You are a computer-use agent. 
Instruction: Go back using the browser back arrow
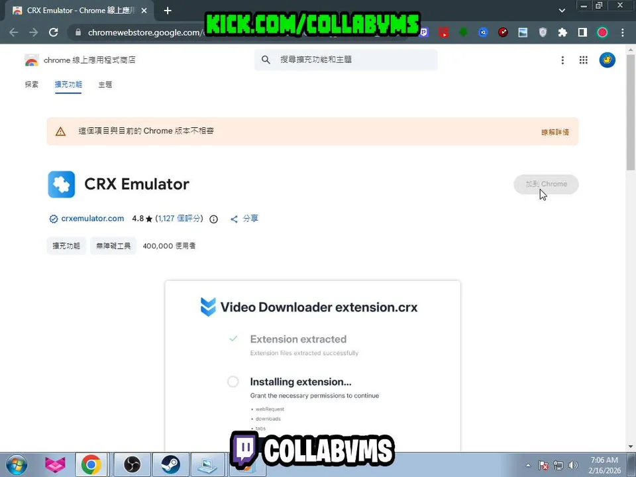[14, 32]
